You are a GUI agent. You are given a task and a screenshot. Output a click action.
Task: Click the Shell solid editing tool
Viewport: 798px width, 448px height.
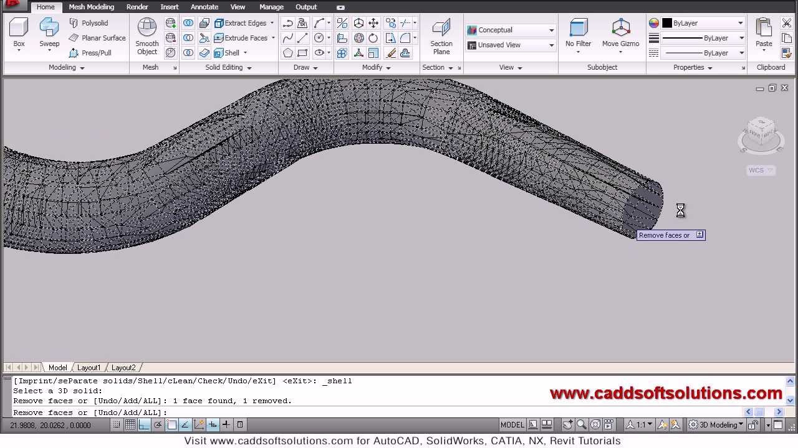coord(231,53)
